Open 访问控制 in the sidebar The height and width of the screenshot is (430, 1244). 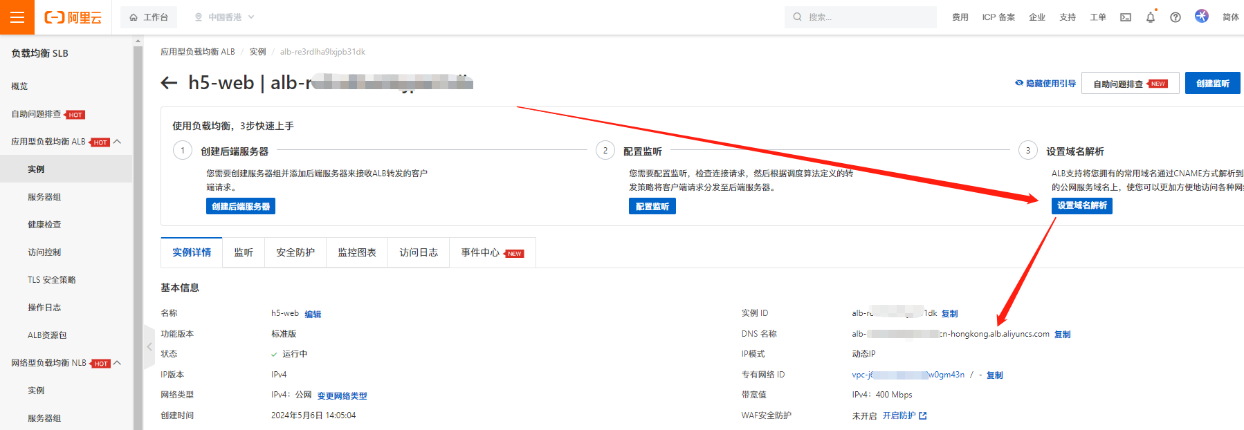click(44, 252)
